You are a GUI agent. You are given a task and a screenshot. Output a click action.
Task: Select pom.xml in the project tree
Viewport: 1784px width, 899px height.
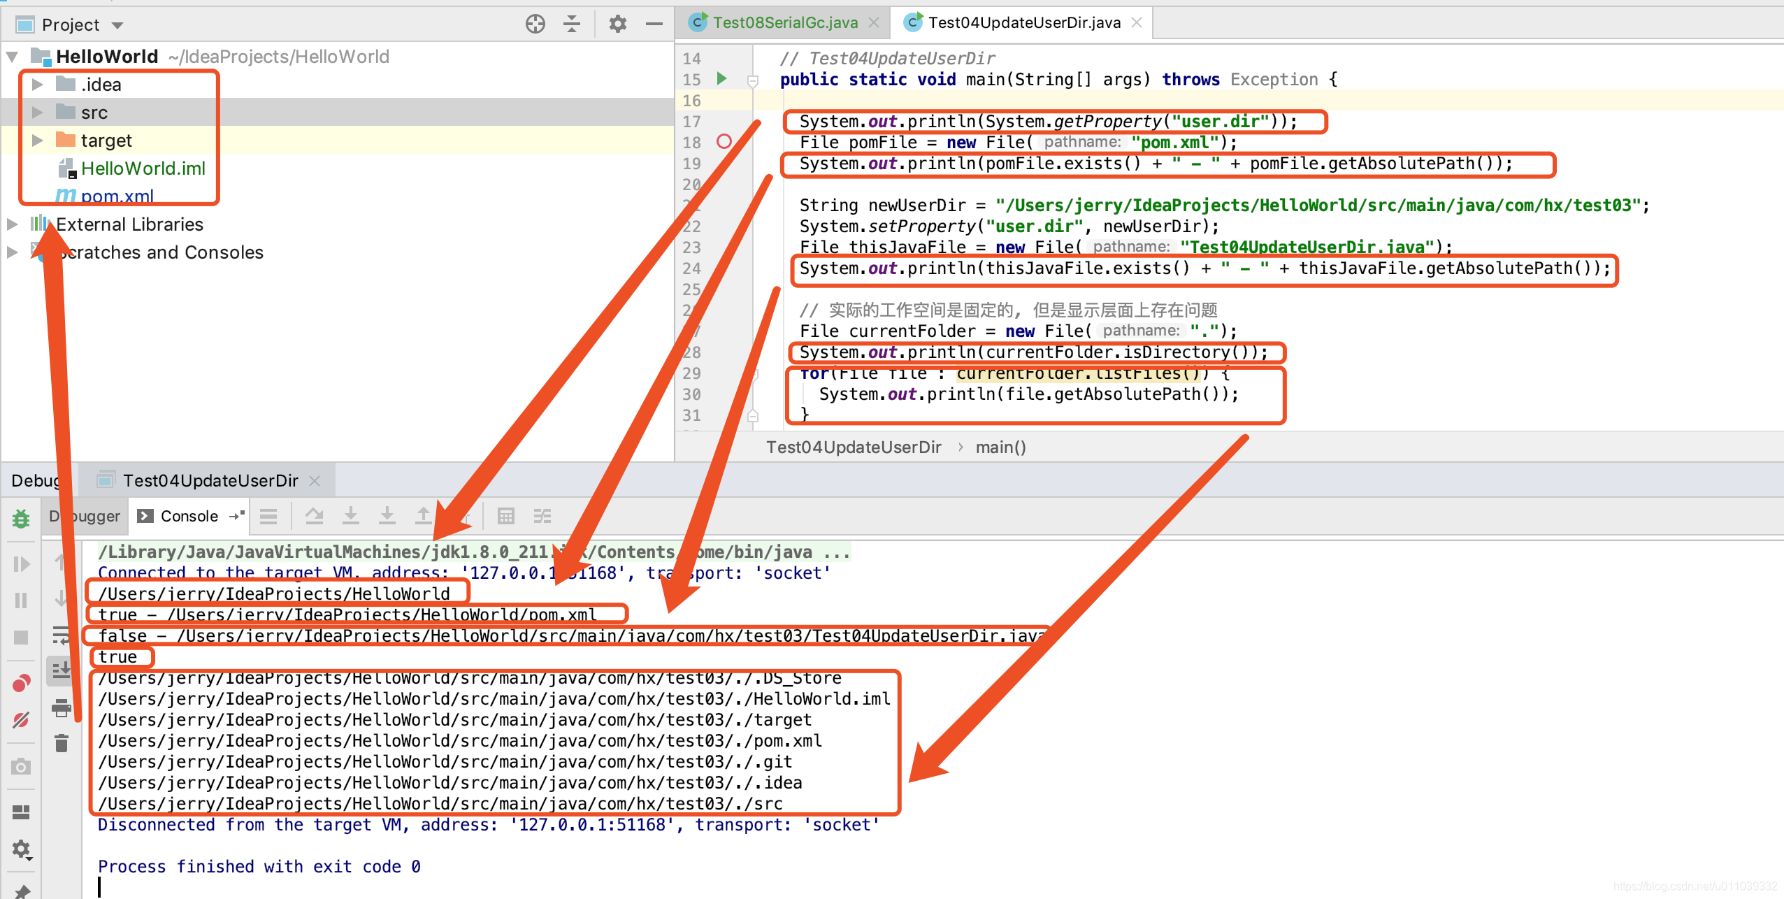click(117, 196)
